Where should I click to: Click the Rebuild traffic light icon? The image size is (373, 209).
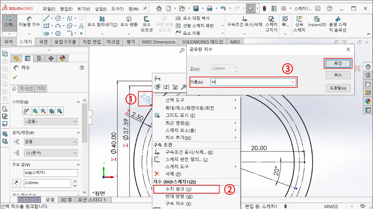point(264,9)
